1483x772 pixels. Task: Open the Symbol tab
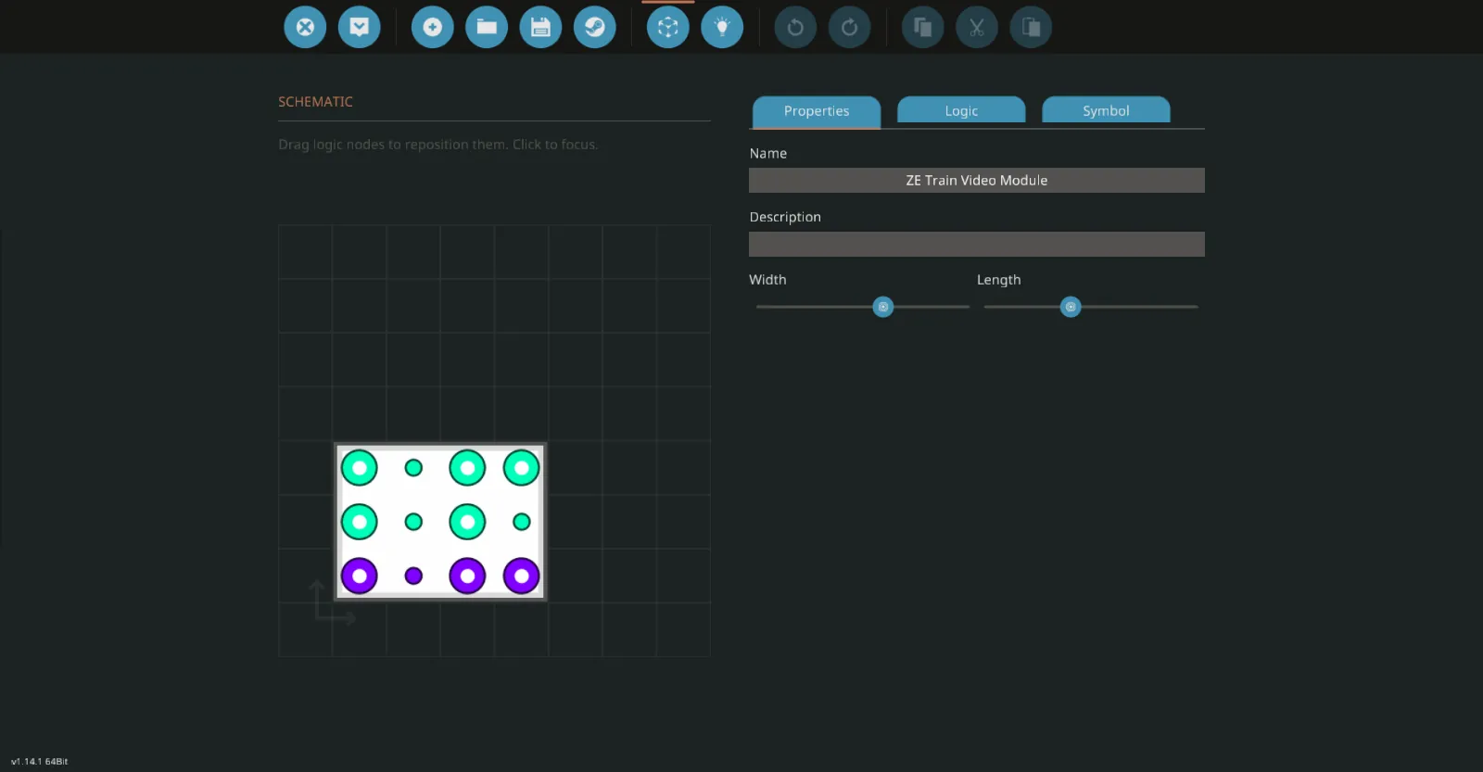tap(1106, 110)
